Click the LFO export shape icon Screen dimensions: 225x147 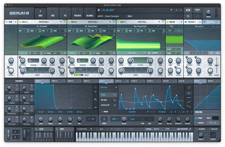pos(189,87)
